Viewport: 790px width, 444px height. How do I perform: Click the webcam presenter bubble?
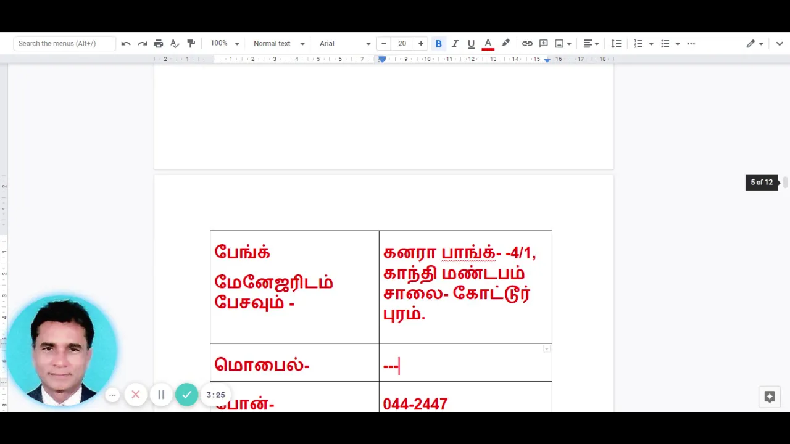point(61,350)
